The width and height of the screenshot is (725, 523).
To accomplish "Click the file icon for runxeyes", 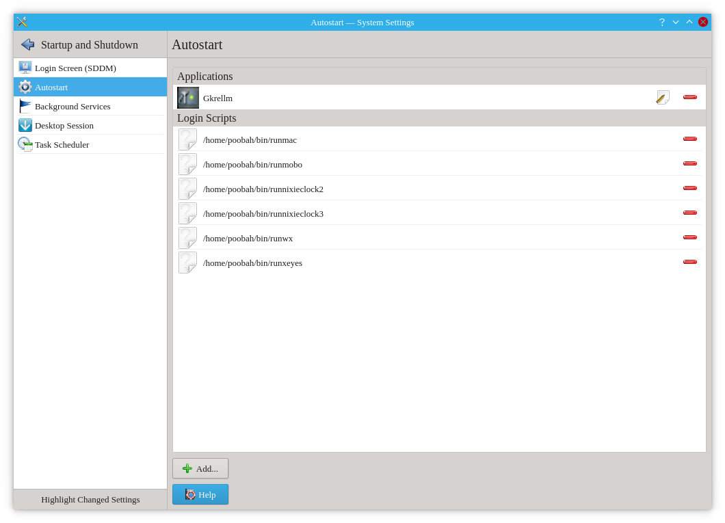I will pos(187,263).
